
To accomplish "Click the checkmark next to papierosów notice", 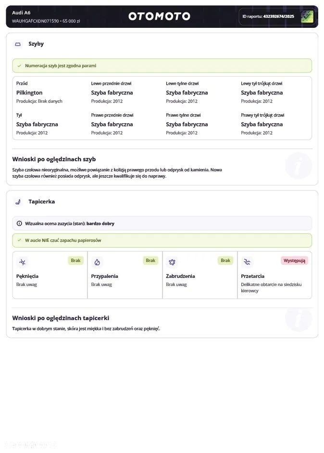I will 19,240.
